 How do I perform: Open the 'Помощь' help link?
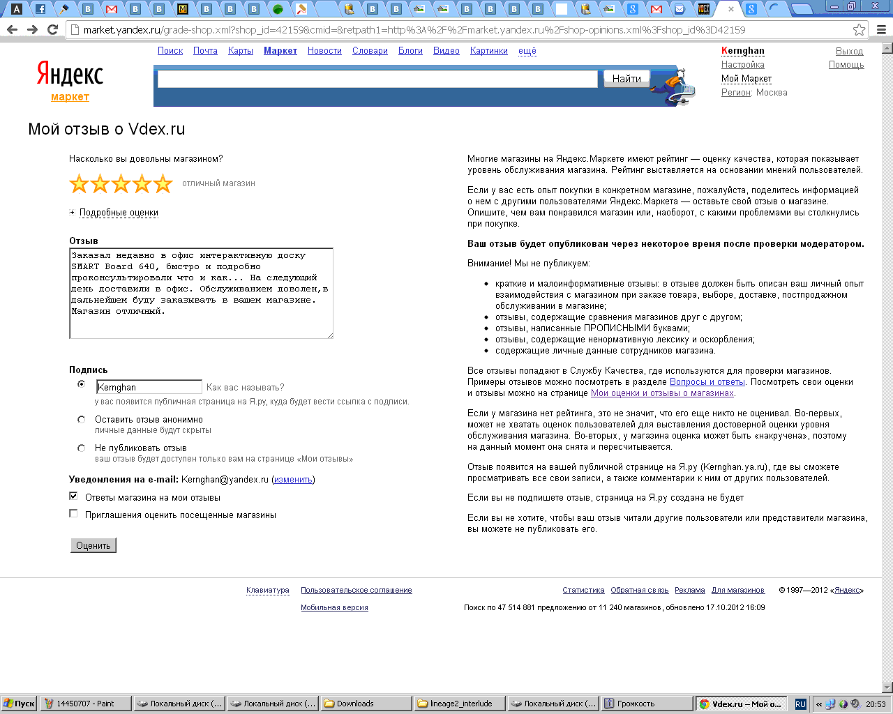pyautogui.click(x=846, y=65)
